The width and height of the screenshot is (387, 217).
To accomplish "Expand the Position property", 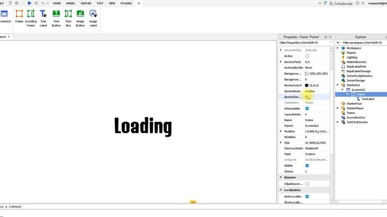I will (x=281, y=131).
